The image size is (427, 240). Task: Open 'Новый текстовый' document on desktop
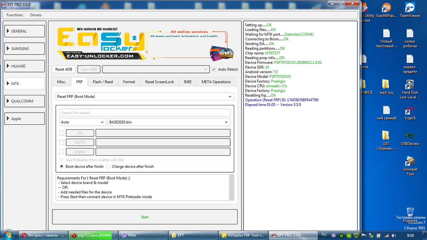[386, 38]
